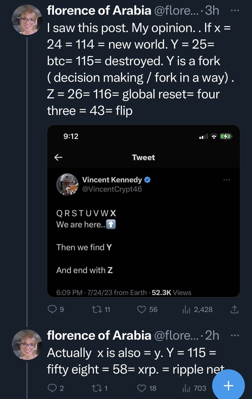This screenshot has height=399, width=252.
Task: Reply to the second tweet (2 replies)
Action: tap(52, 388)
